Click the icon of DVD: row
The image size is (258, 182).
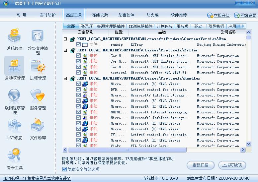[x=85, y=90]
